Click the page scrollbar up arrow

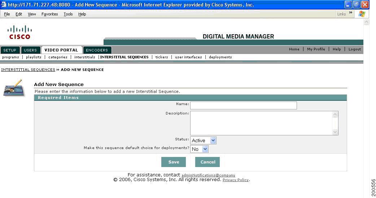[366, 22]
